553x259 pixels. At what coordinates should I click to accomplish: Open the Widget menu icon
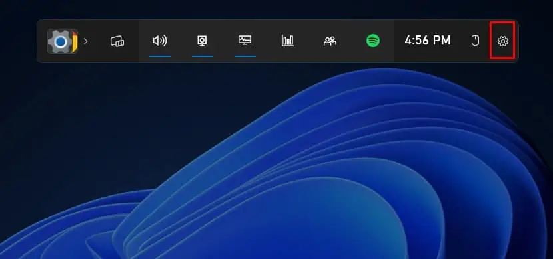pyautogui.click(x=117, y=41)
